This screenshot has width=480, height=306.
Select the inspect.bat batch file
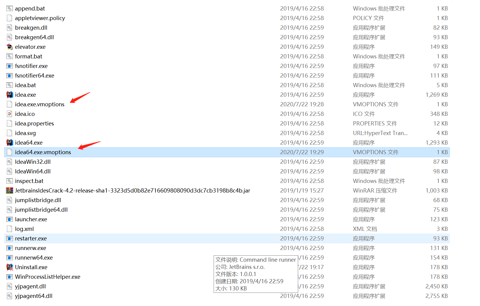click(x=29, y=181)
